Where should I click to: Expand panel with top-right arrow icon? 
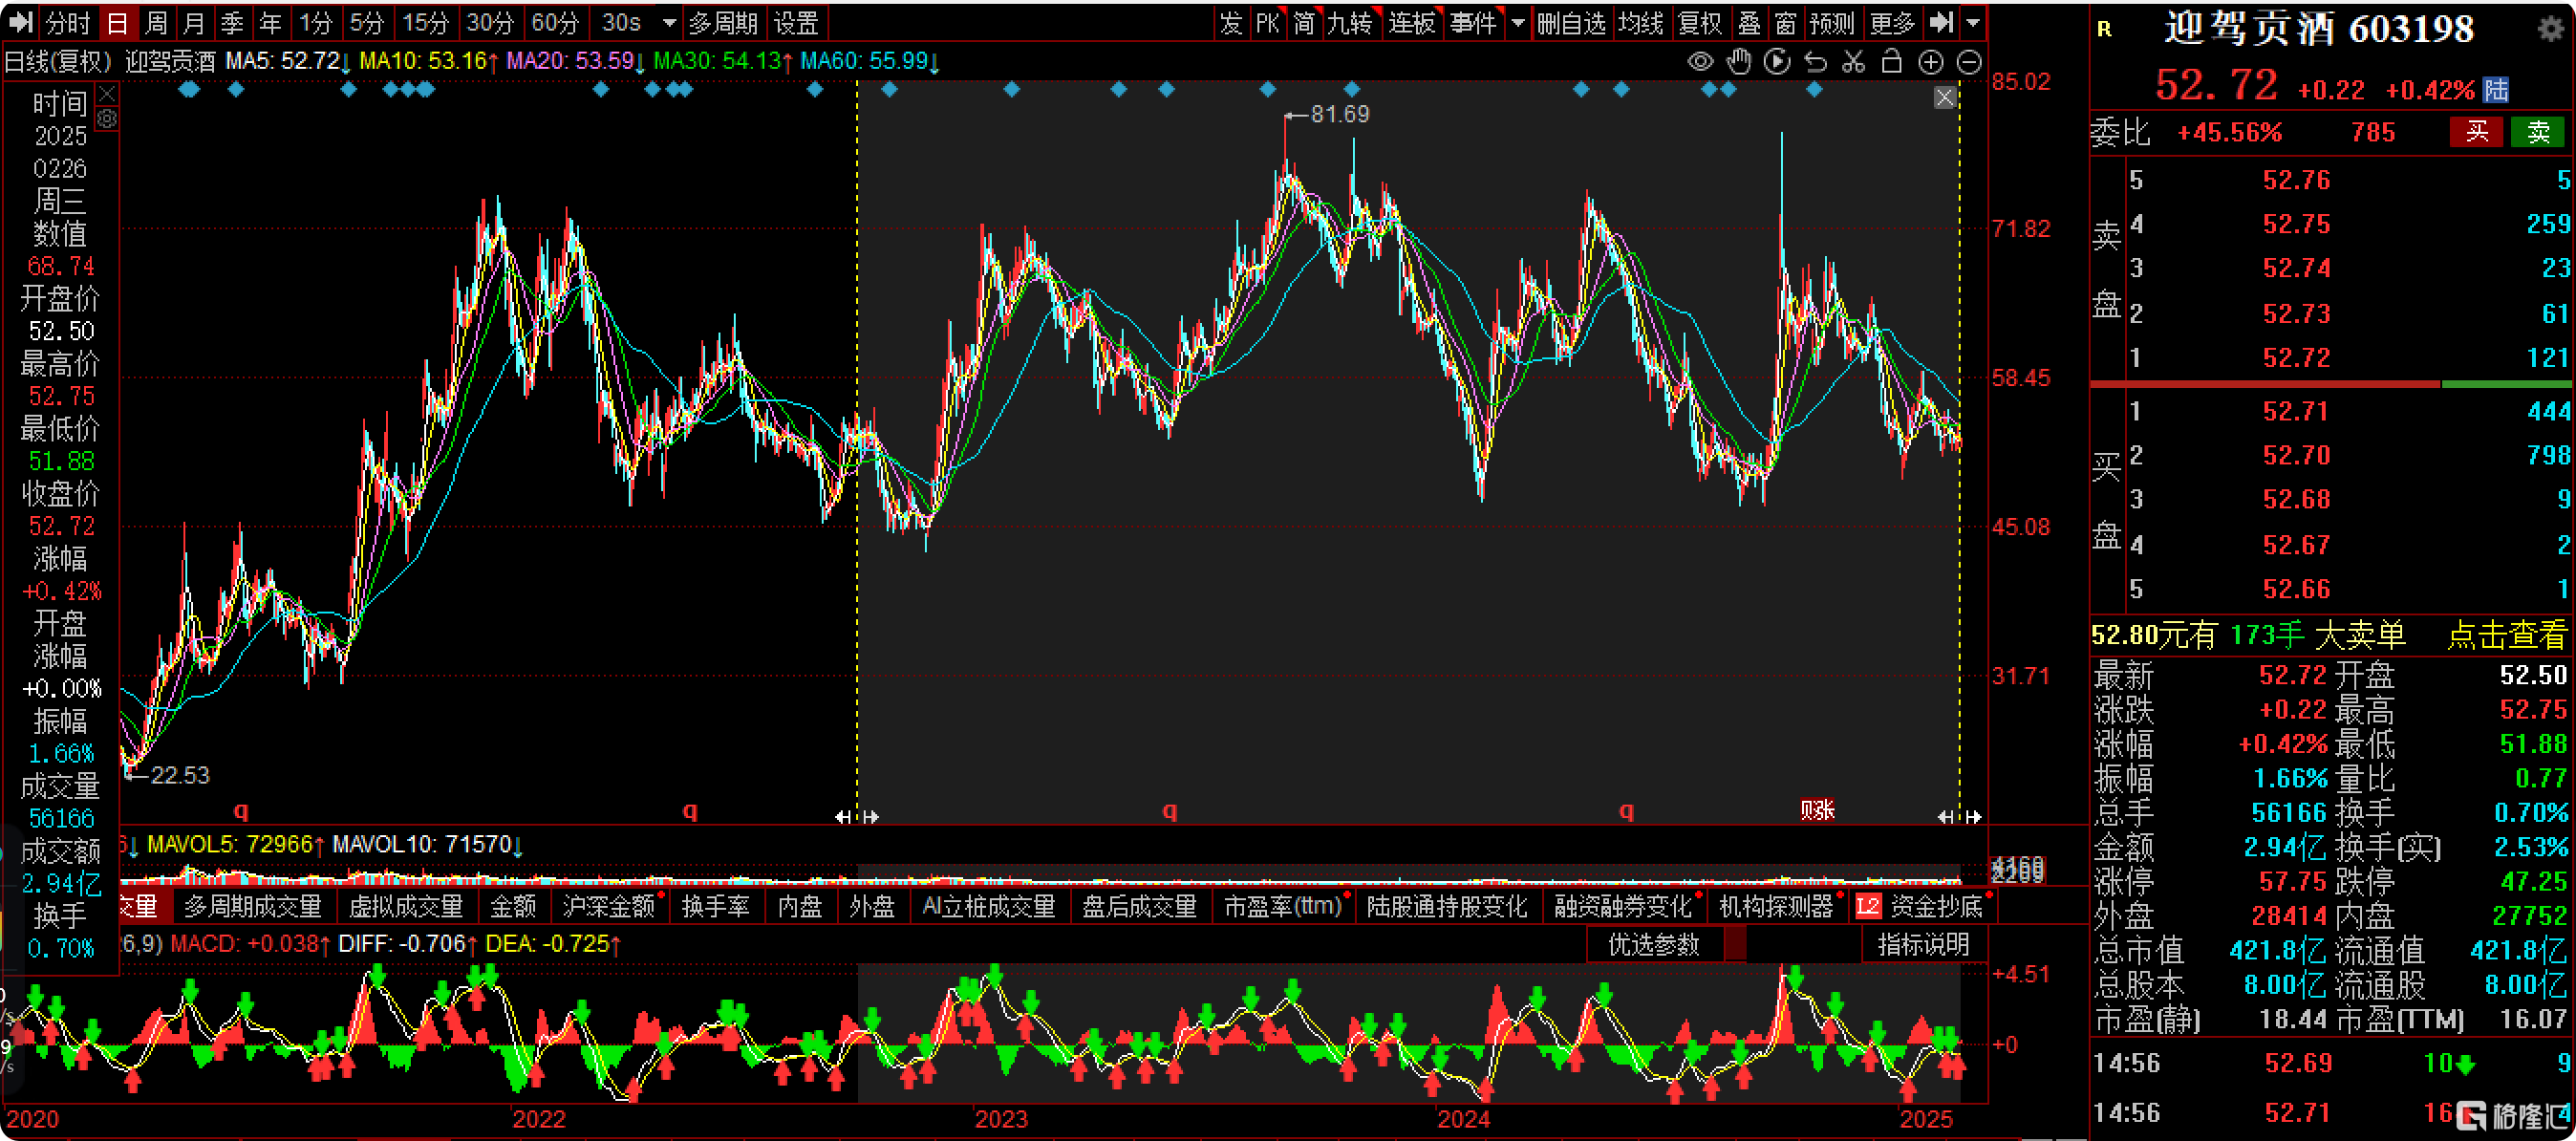click(1940, 22)
